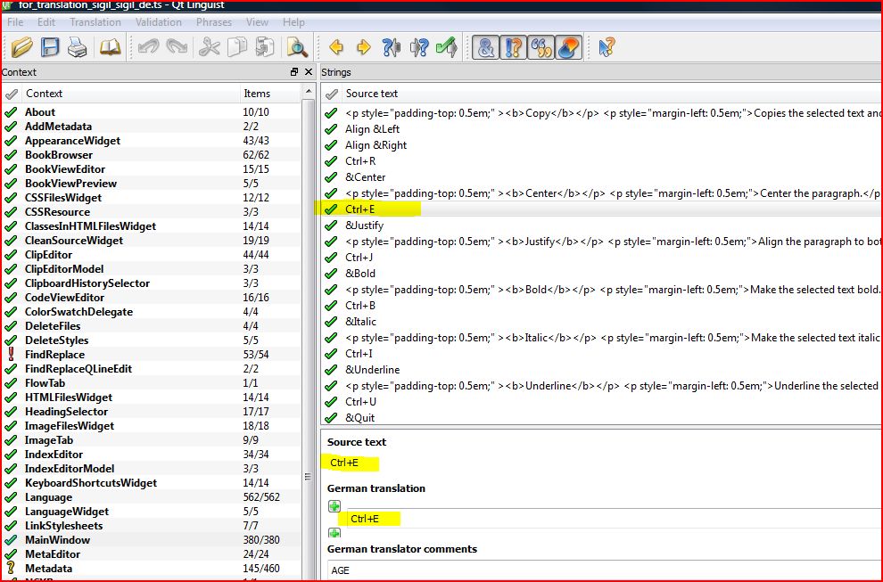Select the IndexEditor context row
Viewport: 883px width, 582px height.
pos(152,455)
